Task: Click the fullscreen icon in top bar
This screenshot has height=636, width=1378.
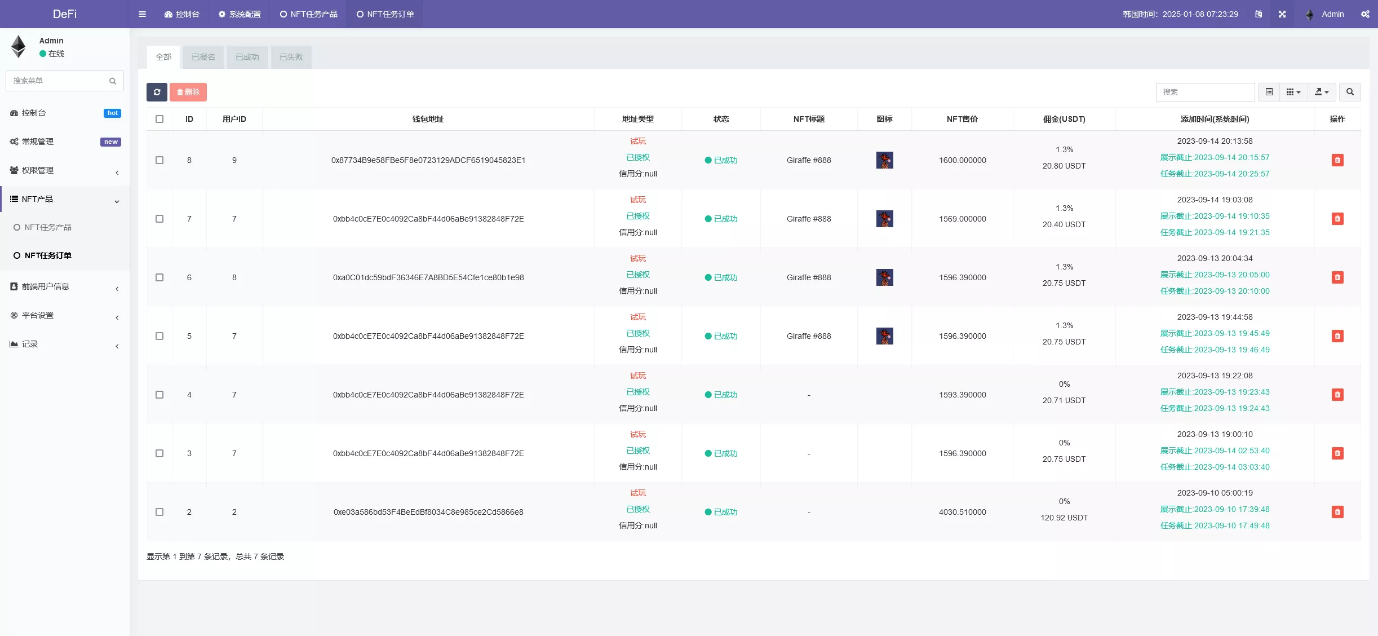Action: pyautogui.click(x=1282, y=14)
